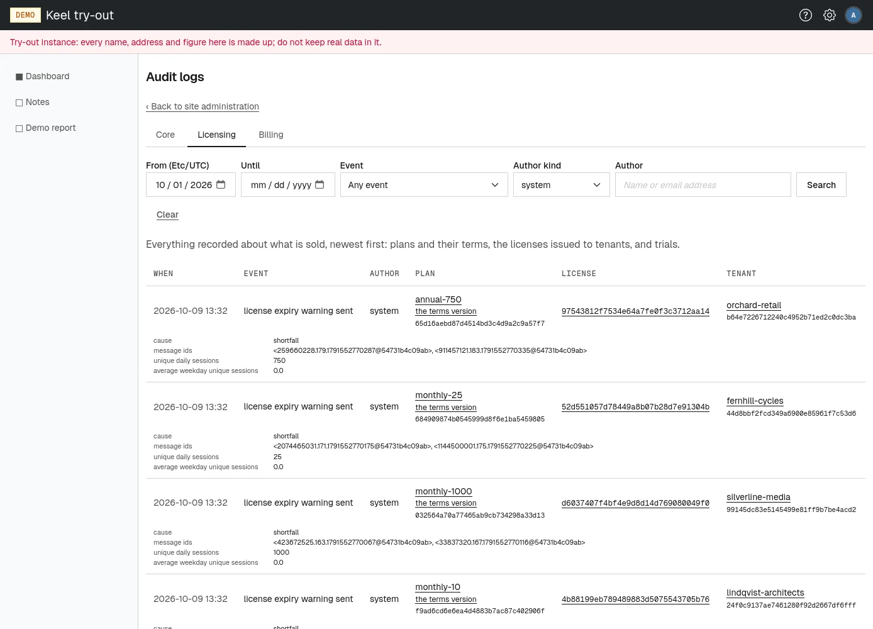Screen dimensions: 873x629
Task: Open the settings gear icon
Action: point(830,15)
